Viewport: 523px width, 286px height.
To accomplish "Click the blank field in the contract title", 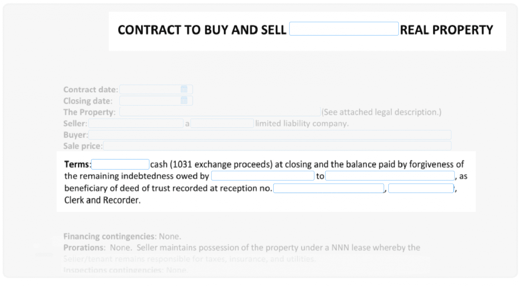I will point(344,29).
